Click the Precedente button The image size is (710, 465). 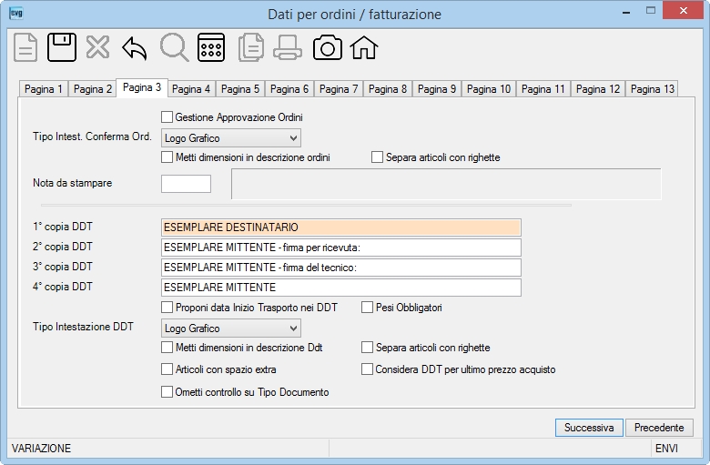tap(659, 428)
